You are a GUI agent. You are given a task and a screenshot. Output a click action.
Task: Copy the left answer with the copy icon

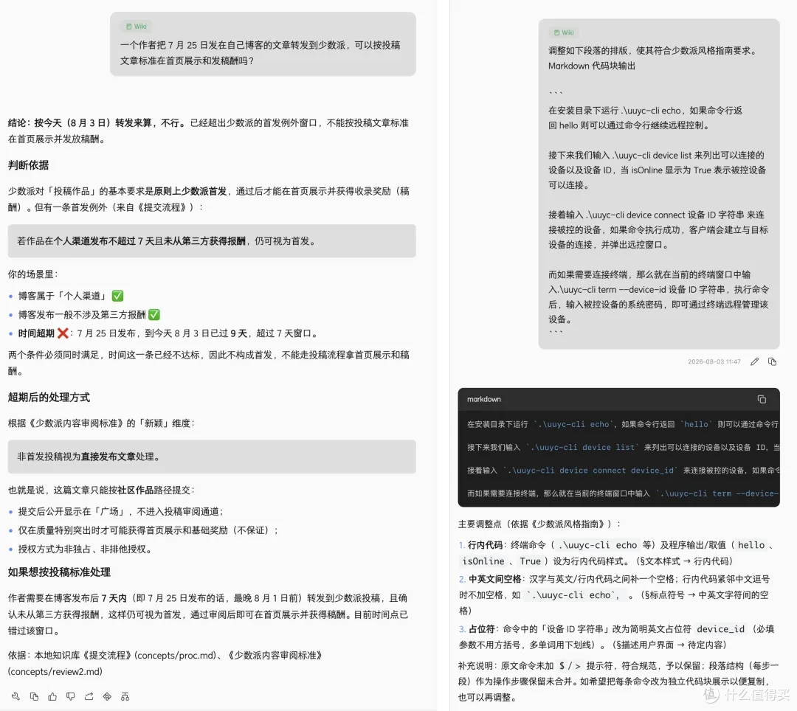pos(34,696)
